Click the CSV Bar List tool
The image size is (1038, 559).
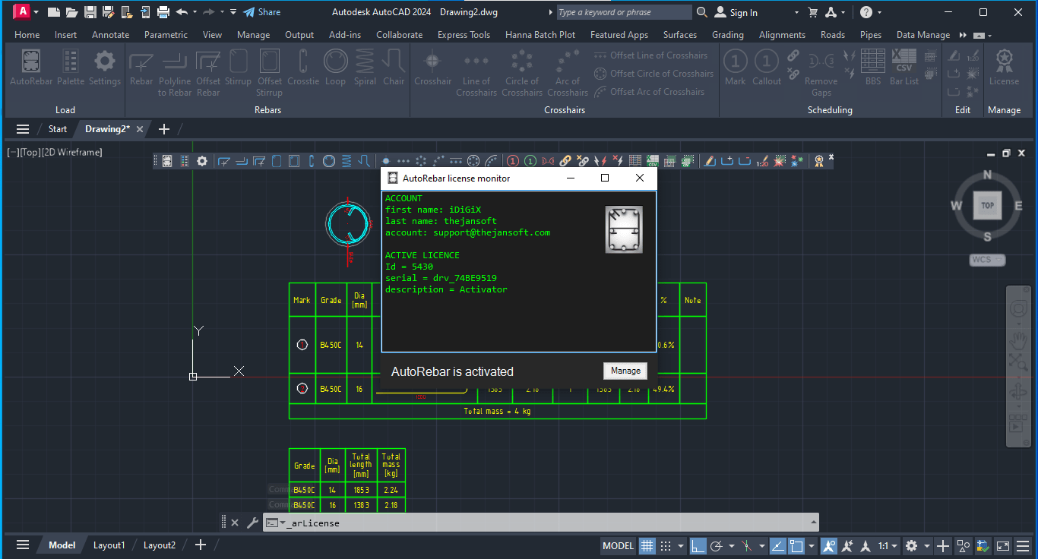[904, 68]
